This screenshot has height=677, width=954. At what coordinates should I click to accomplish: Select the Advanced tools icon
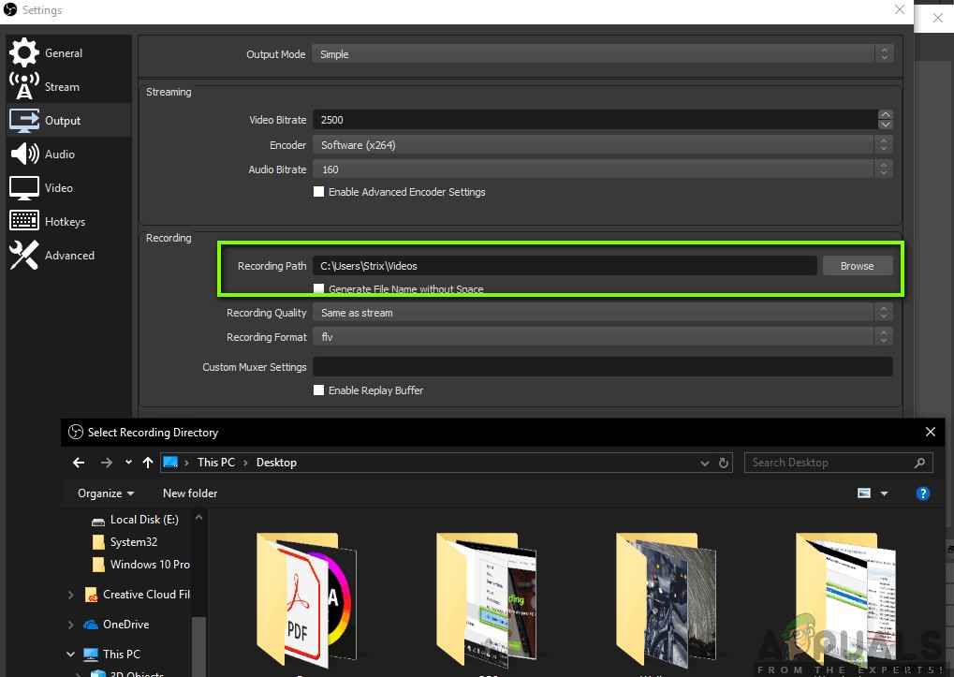tap(23, 255)
